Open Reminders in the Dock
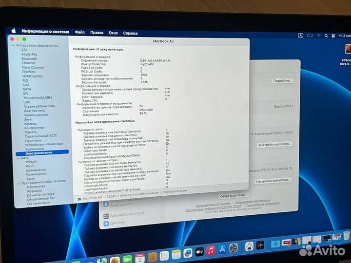351x263 pixels. [x=164, y=256]
